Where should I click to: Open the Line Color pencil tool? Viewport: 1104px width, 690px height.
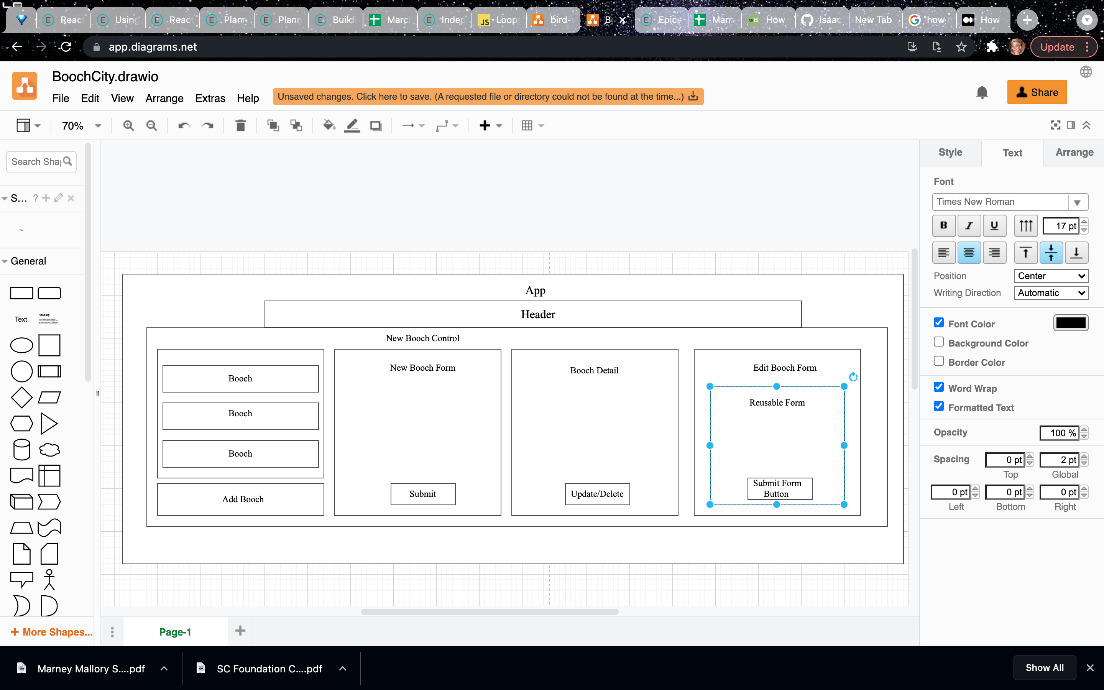(x=352, y=125)
